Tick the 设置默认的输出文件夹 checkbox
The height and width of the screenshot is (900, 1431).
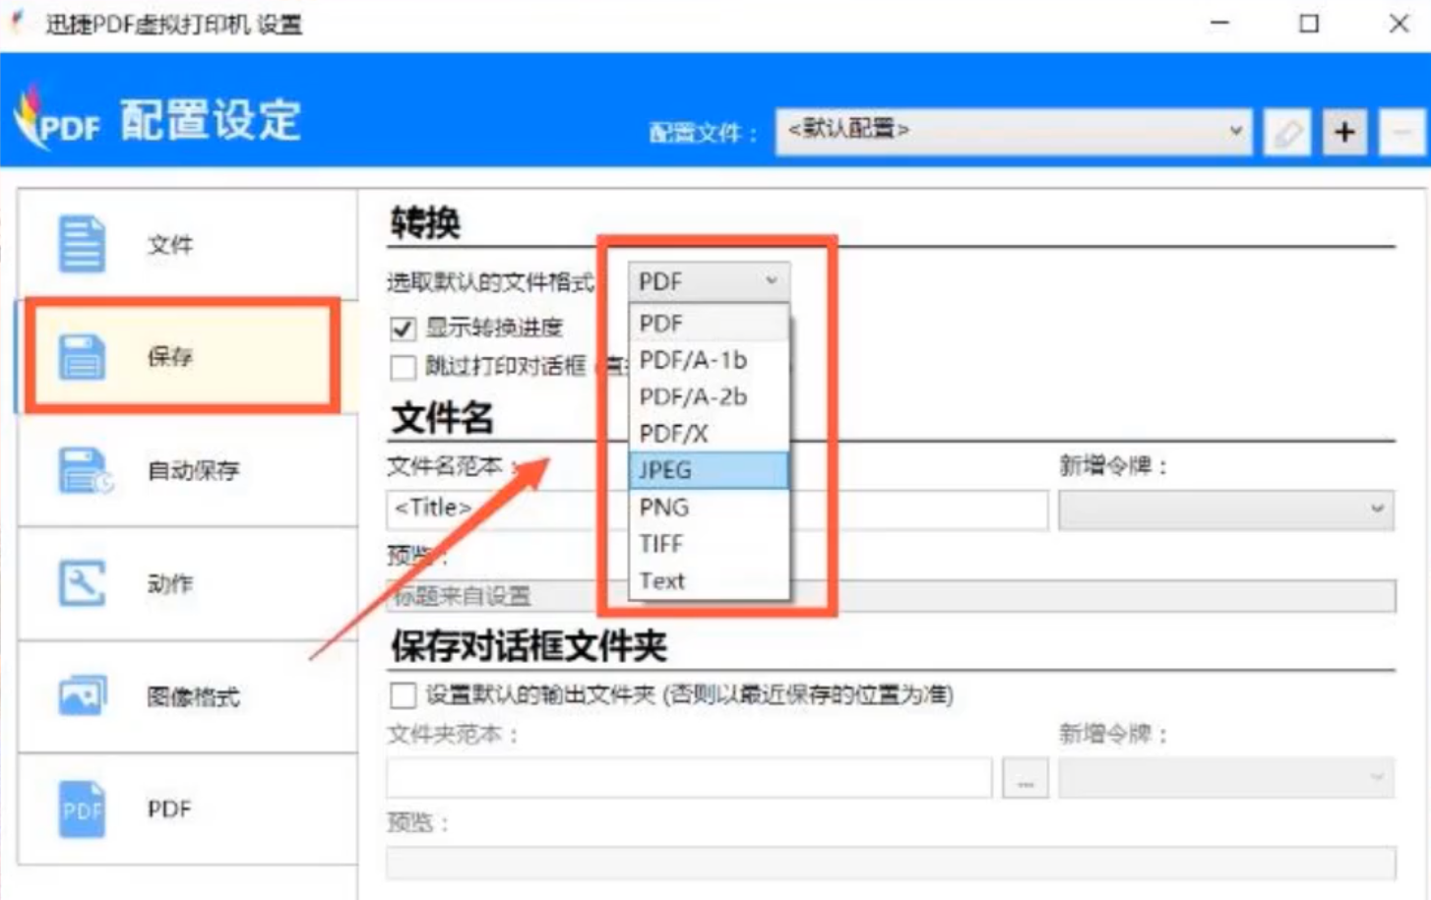click(x=403, y=696)
